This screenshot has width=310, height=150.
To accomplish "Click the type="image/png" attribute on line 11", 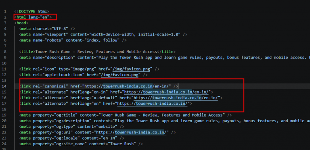I will 77,69.
